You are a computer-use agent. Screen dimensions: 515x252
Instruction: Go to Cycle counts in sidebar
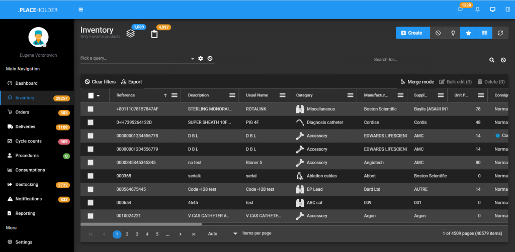pyautogui.click(x=28, y=141)
